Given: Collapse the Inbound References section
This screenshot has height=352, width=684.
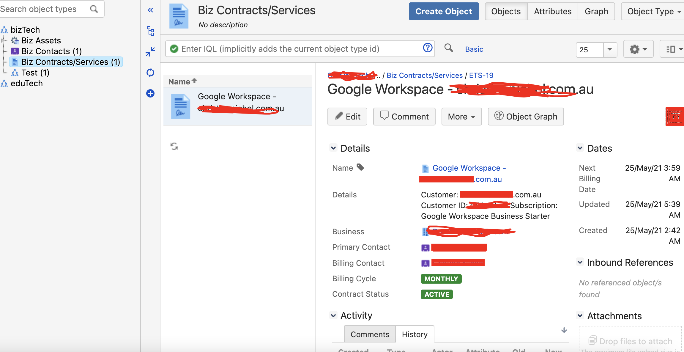Looking at the screenshot, I should (x=580, y=262).
